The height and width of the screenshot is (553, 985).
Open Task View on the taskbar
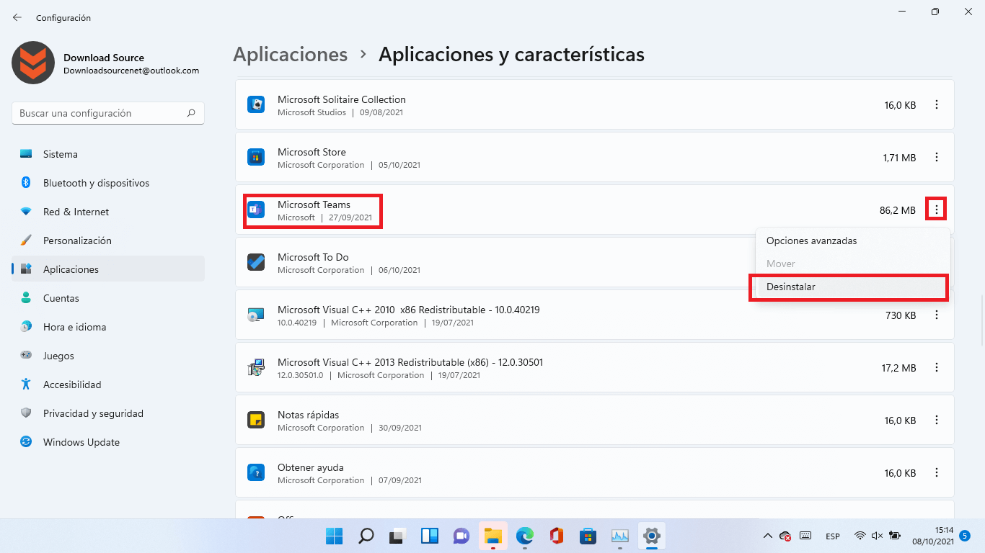pos(398,536)
